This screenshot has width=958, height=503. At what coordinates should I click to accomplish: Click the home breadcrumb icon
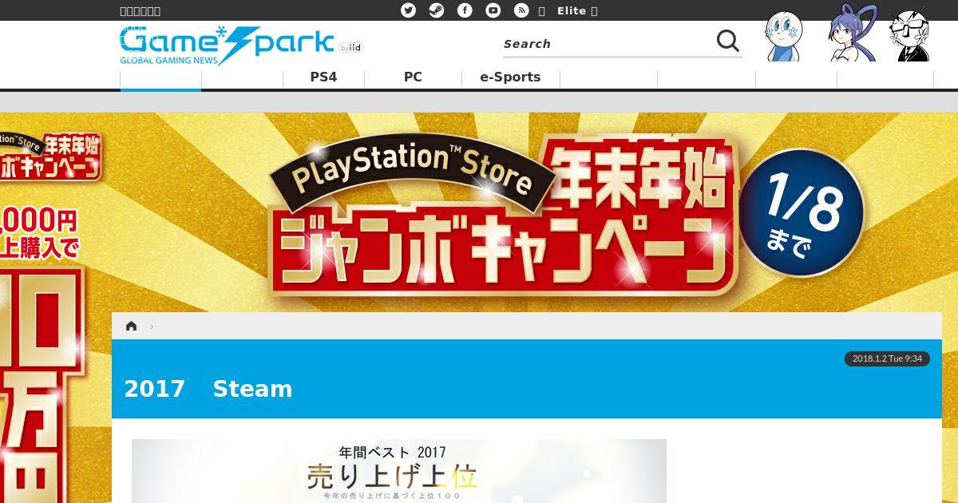click(131, 326)
